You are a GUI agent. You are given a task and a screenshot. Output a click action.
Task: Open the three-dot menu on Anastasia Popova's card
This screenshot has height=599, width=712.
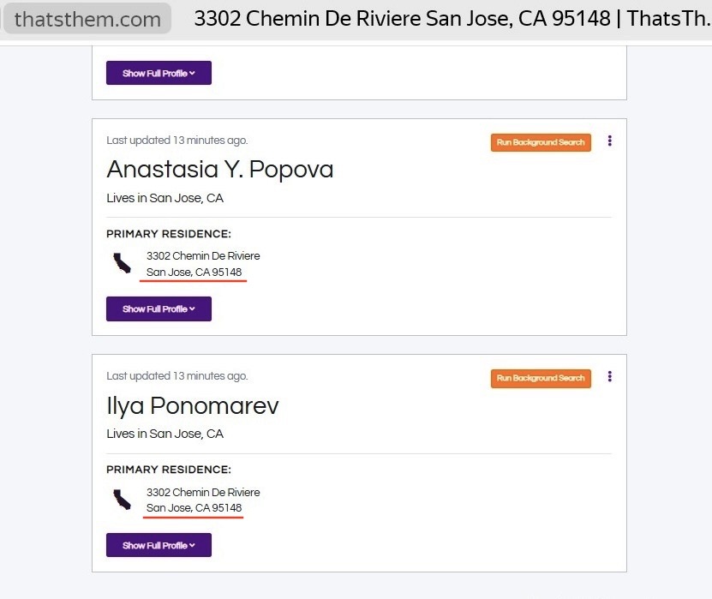tap(609, 141)
